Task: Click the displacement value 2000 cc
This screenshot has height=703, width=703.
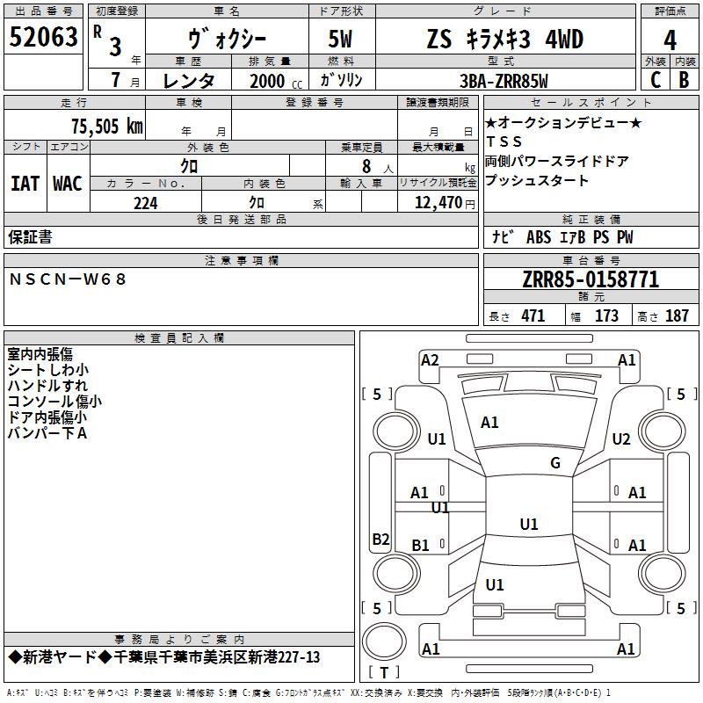Action: coord(276,81)
